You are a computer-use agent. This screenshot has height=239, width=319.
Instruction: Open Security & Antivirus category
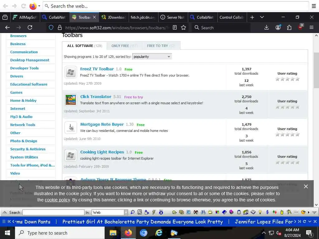click(x=28, y=149)
